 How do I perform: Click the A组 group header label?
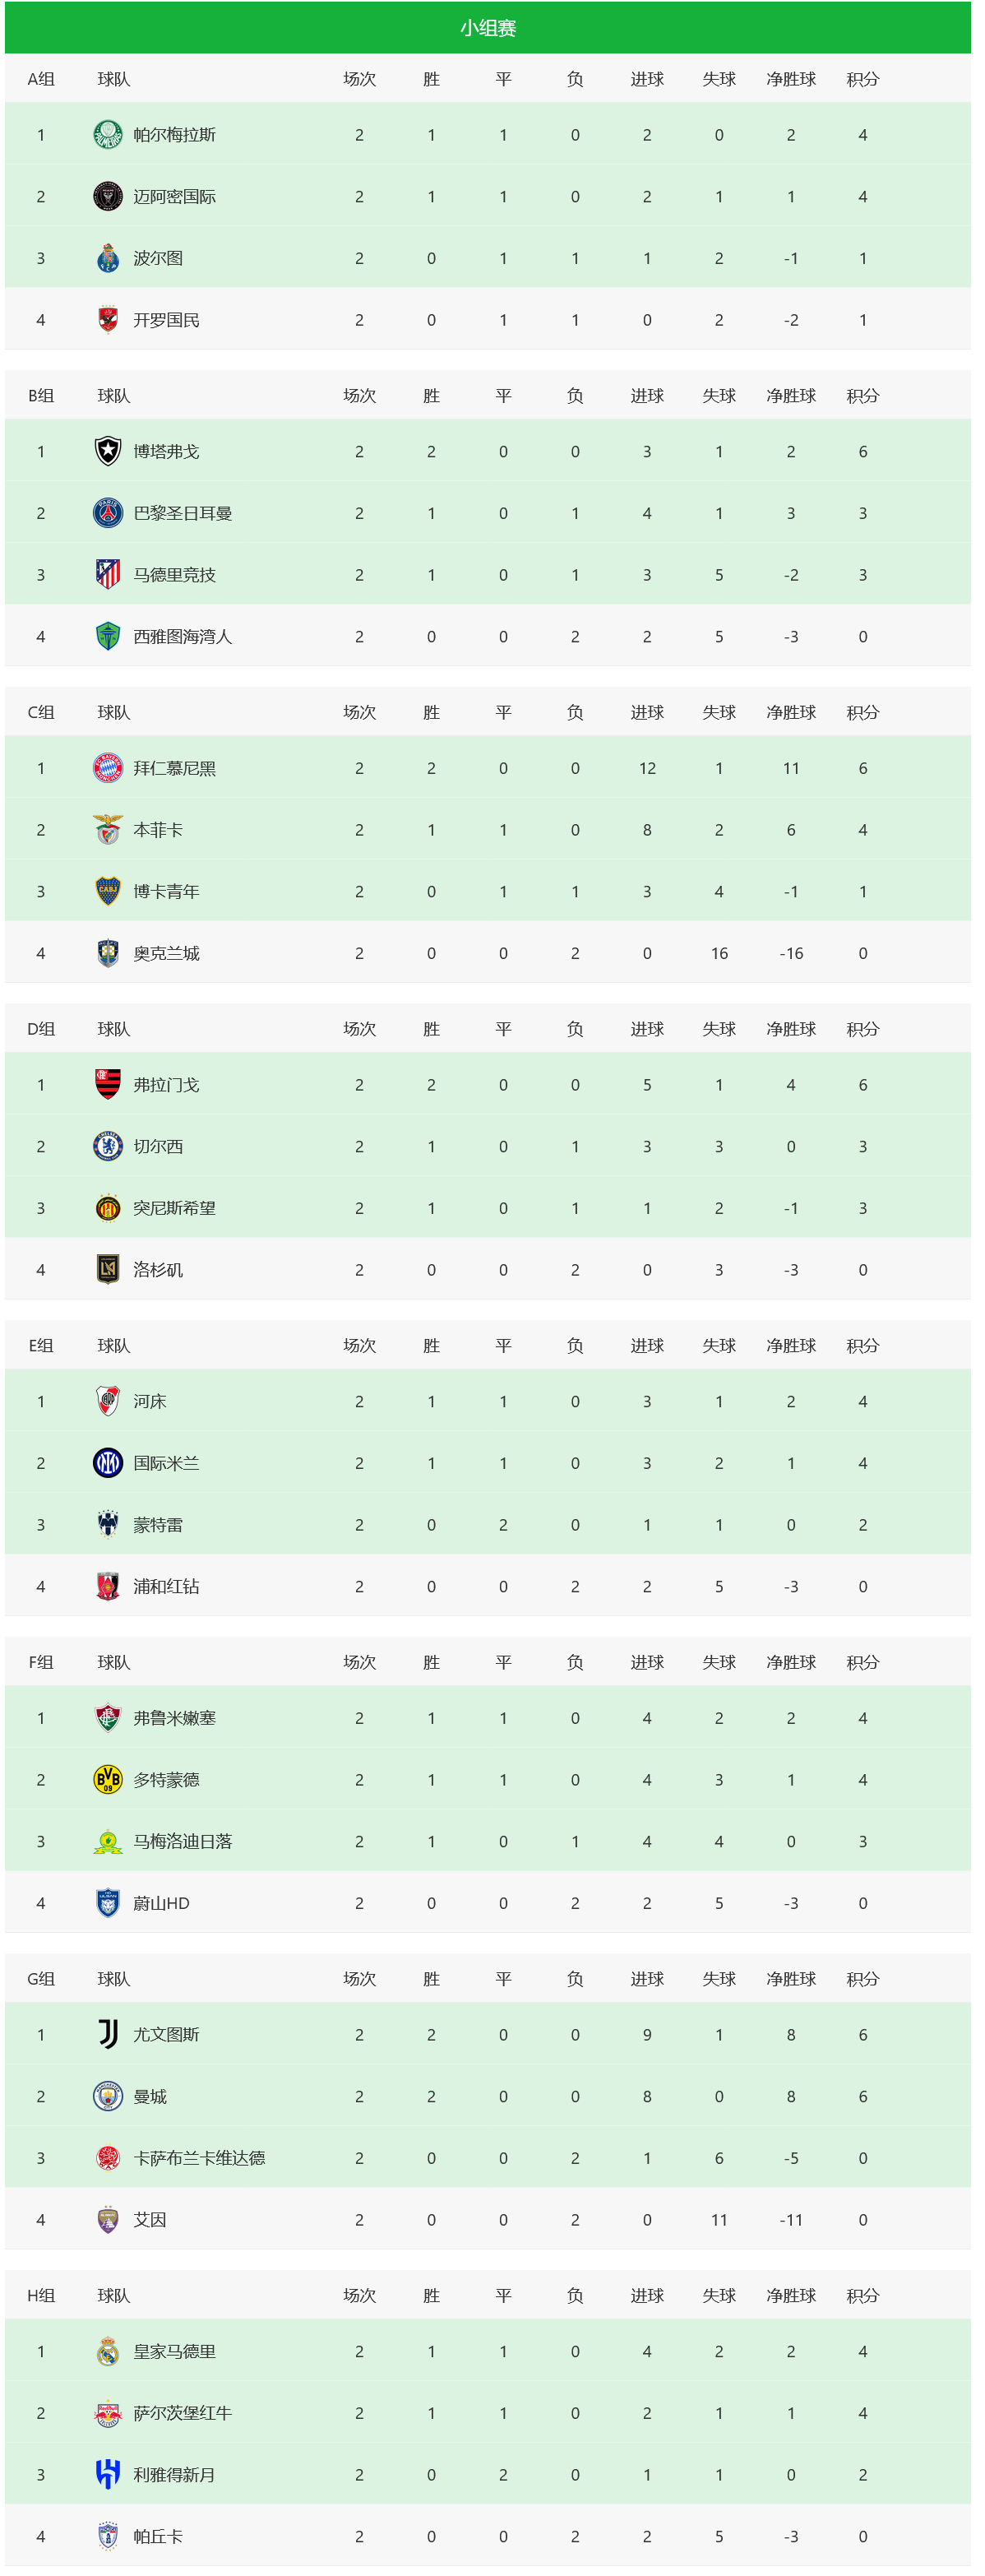(x=41, y=79)
